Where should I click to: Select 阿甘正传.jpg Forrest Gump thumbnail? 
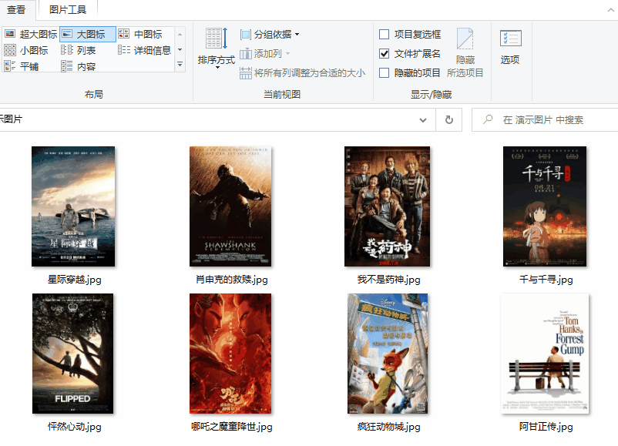(545, 354)
